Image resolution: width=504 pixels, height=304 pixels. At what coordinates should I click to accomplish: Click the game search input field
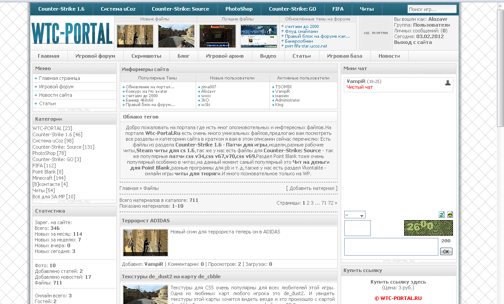[432, 9]
